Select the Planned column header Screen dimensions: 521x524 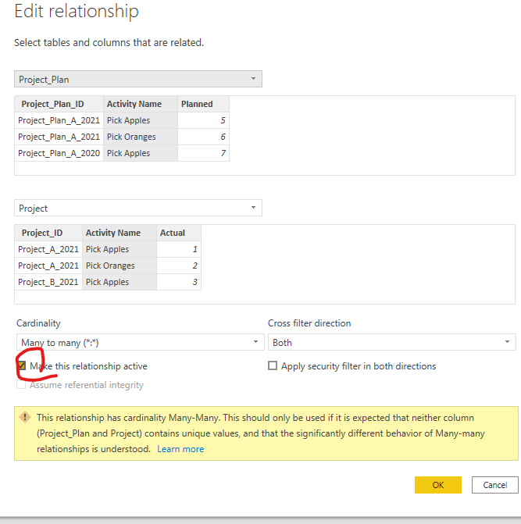[204, 104]
